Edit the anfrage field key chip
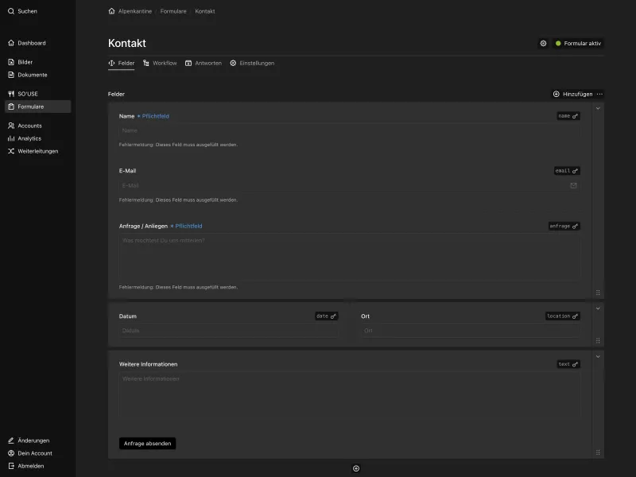This screenshot has width=636, height=477. [x=562, y=226]
